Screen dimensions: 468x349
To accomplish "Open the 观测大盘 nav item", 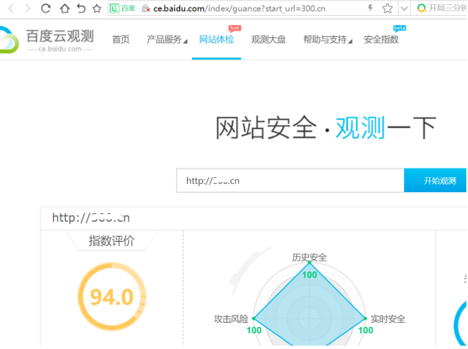I will click(269, 40).
